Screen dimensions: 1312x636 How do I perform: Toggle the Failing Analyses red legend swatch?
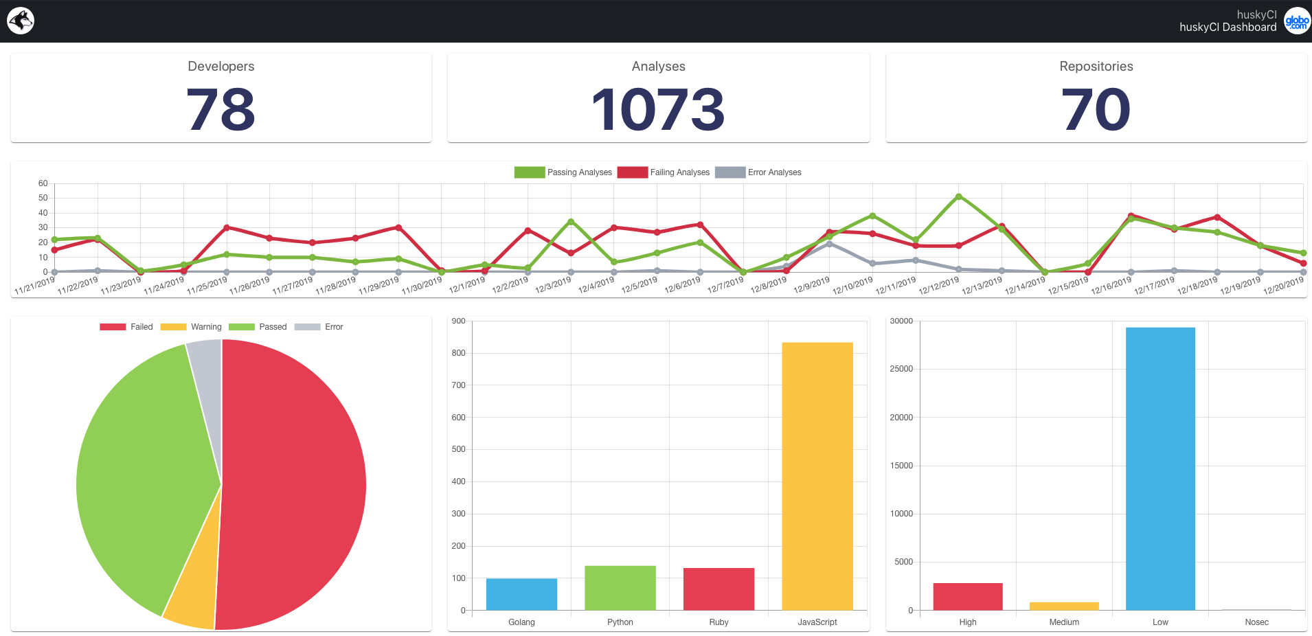(633, 172)
